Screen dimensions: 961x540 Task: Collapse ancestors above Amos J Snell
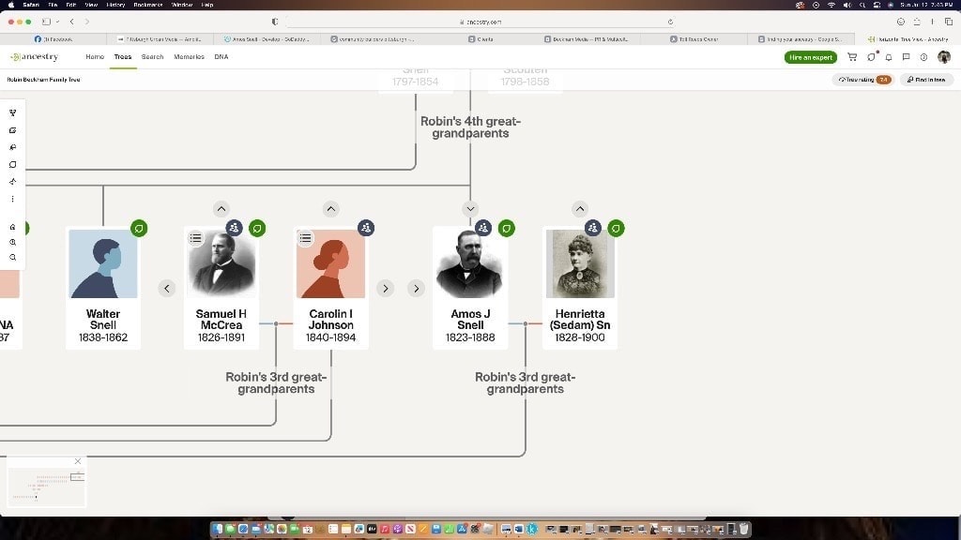click(x=470, y=209)
